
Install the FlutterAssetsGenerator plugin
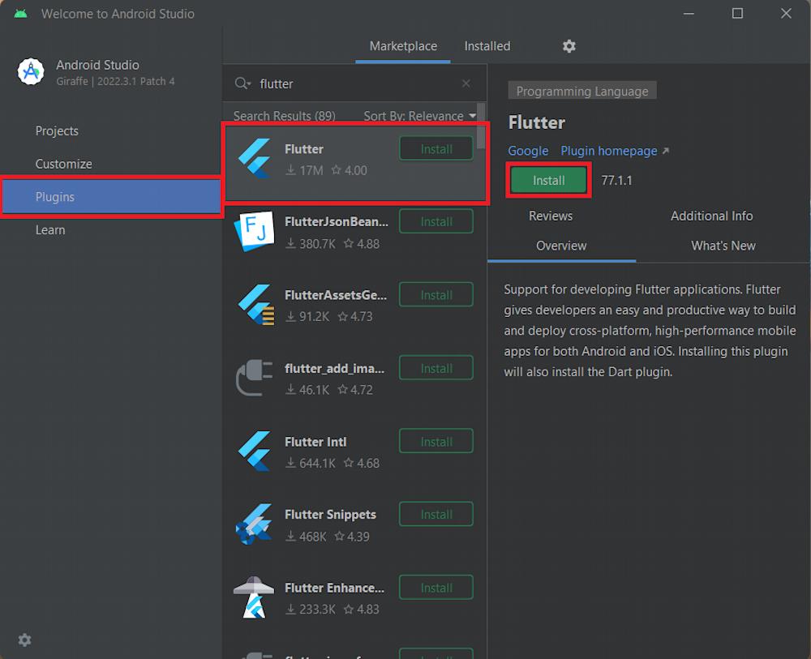(x=436, y=295)
